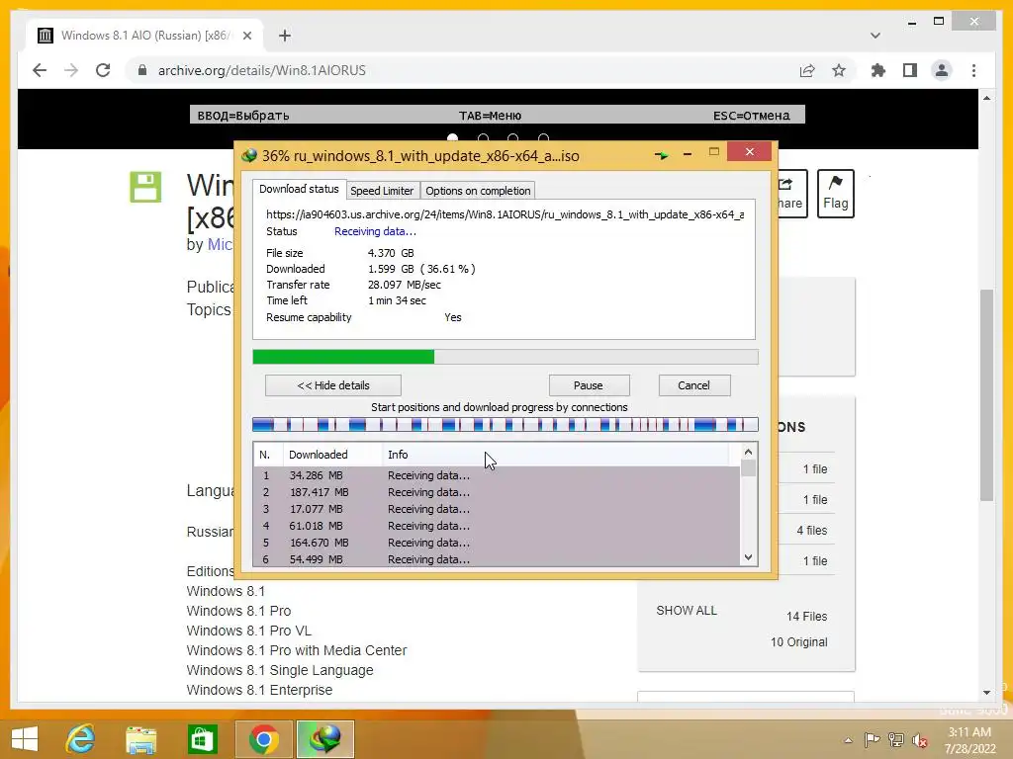View site lock information
The image size is (1013, 759).
click(x=142, y=70)
